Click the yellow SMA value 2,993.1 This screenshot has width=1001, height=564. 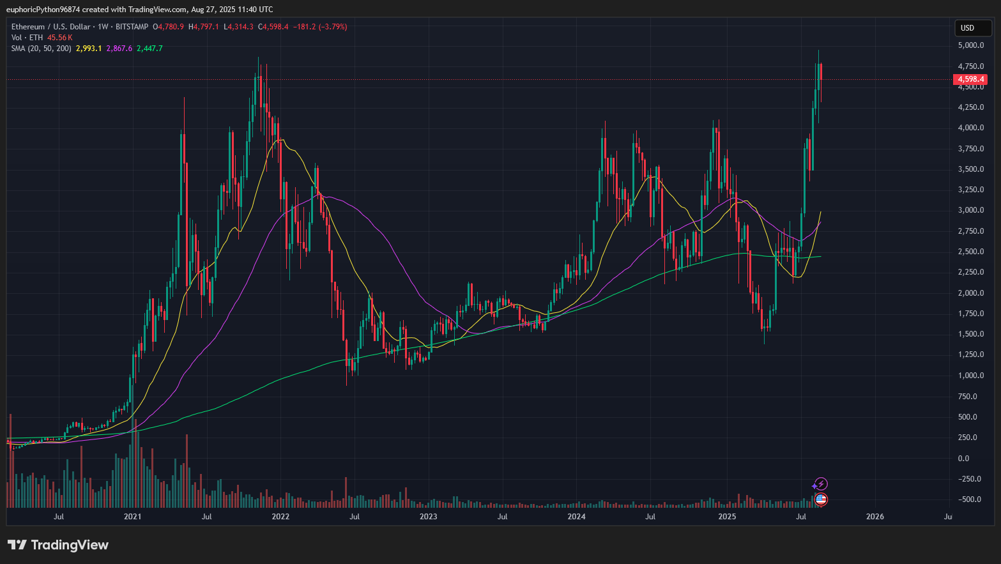tap(89, 49)
